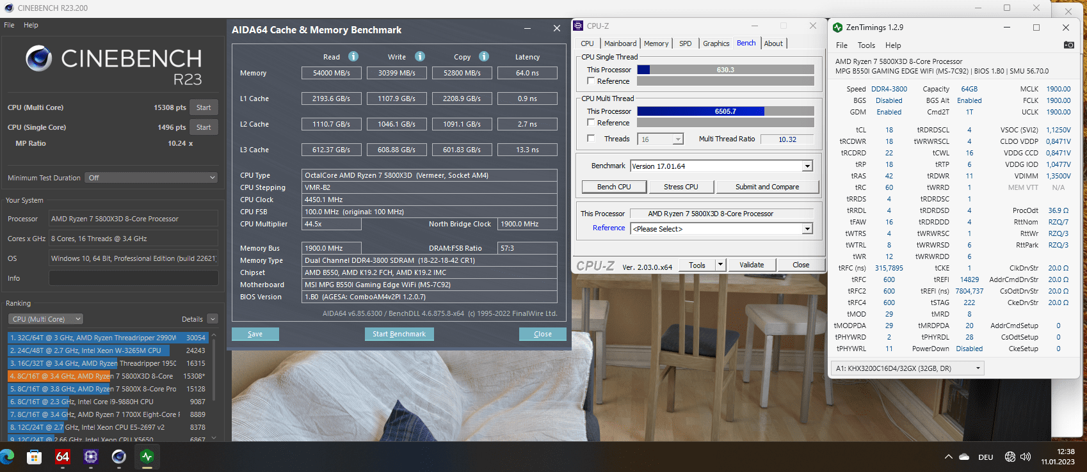Viewport: 1087px width, 472px height.
Task: Click the ZenTimings title bar logo icon
Action: 837,28
